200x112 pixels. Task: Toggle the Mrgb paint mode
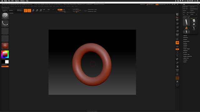point(44,10)
